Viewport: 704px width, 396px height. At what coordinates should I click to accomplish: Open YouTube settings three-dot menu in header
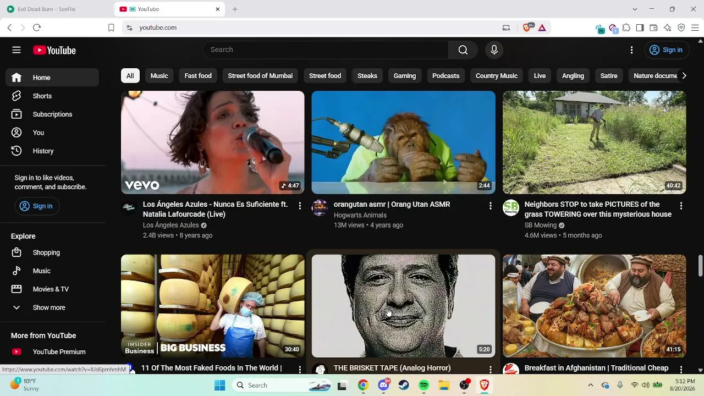[x=631, y=50]
